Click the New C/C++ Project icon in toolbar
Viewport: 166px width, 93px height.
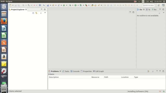[x=48, y=5]
